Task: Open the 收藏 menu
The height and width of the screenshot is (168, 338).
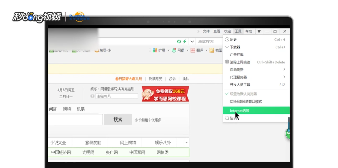Action: (x=227, y=31)
